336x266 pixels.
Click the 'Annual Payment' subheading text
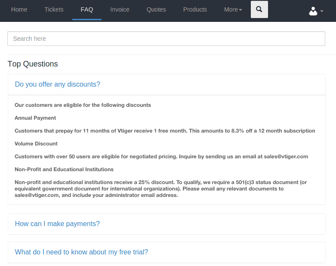point(35,118)
